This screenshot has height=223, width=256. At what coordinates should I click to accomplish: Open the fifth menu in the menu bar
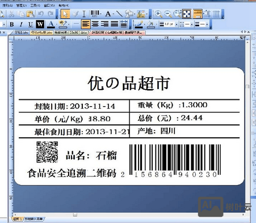(x=64, y=5)
